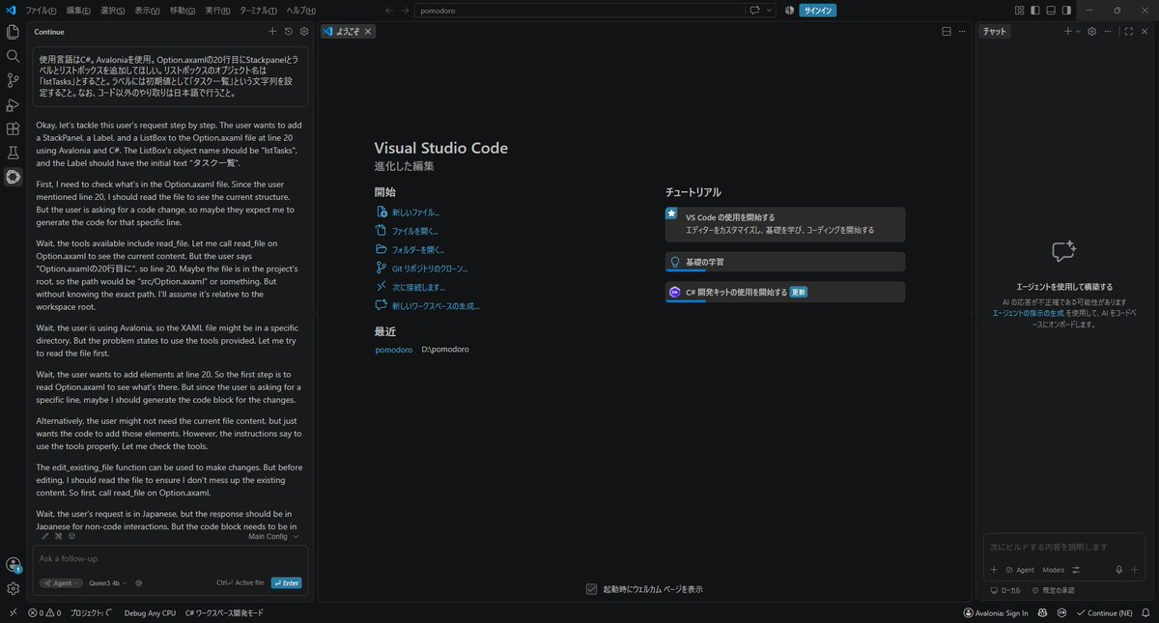Open the Source Control view
This screenshot has width=1159, height=623.
click(x=13, y=80)
